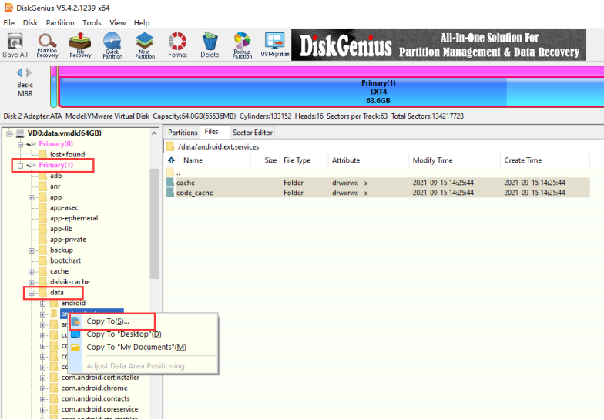
Task: Expand the backup folder node
Action: click(32, 250)
